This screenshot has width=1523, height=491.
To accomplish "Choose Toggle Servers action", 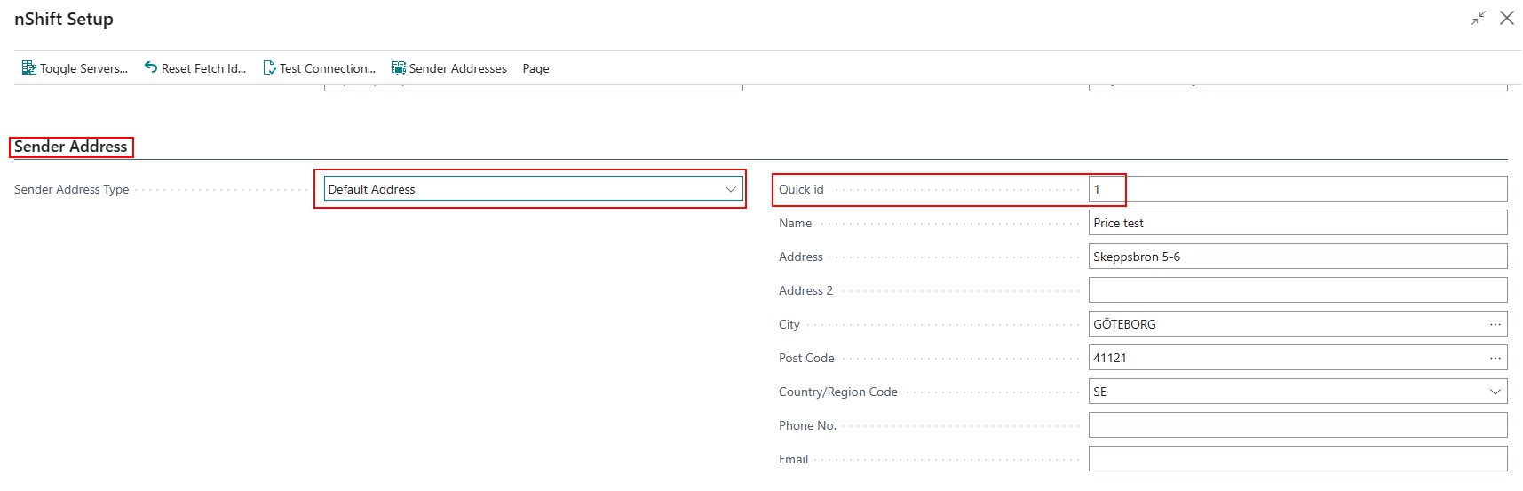I will click(75, 68).
